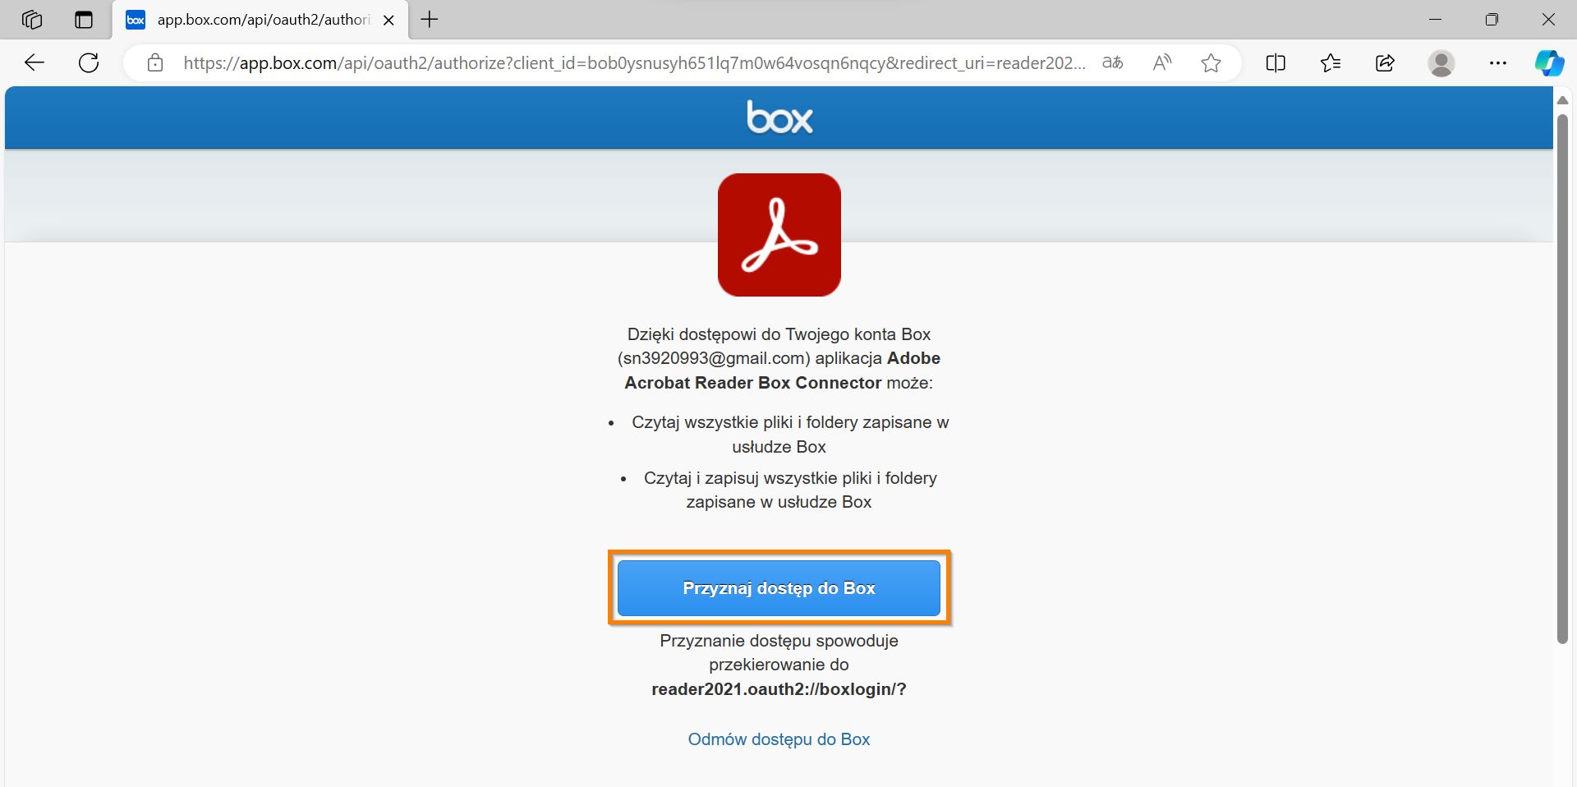
Task: Click the Adobe Acrobat app icon
Action: click(x=779, y=235)
